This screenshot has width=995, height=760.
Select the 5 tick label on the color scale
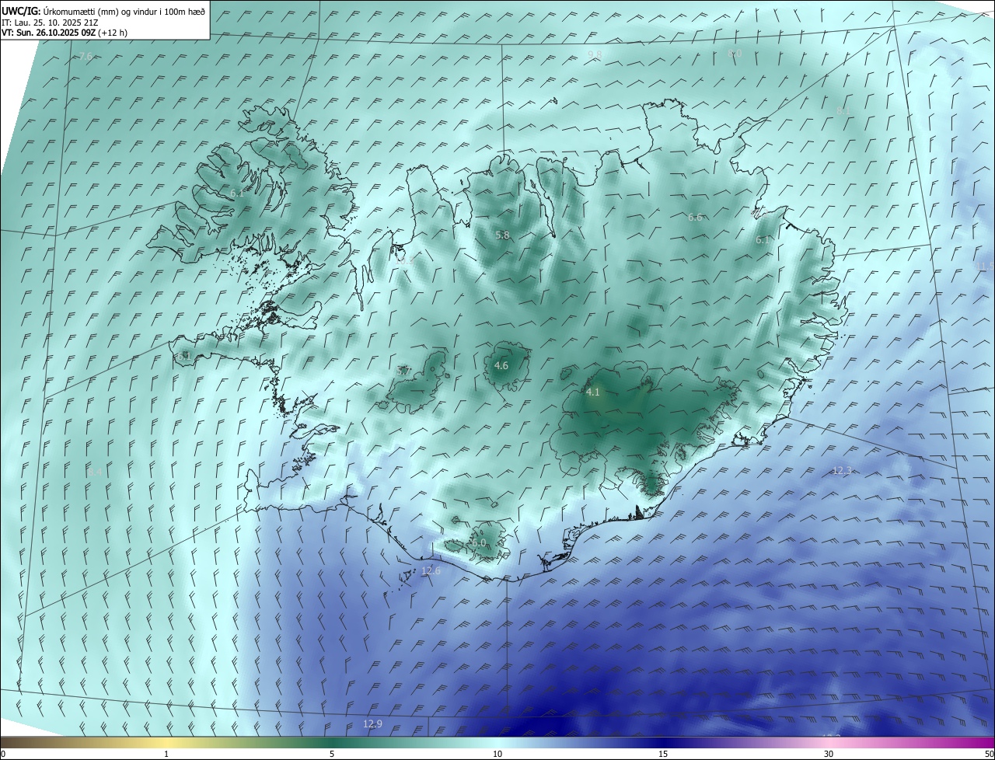(x=332, y=754)
